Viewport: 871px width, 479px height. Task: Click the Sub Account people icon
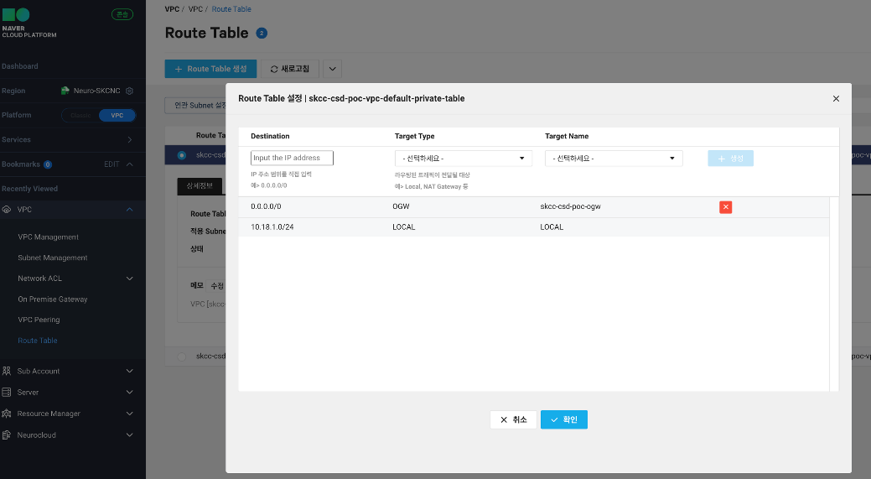(x=7, y=371)
